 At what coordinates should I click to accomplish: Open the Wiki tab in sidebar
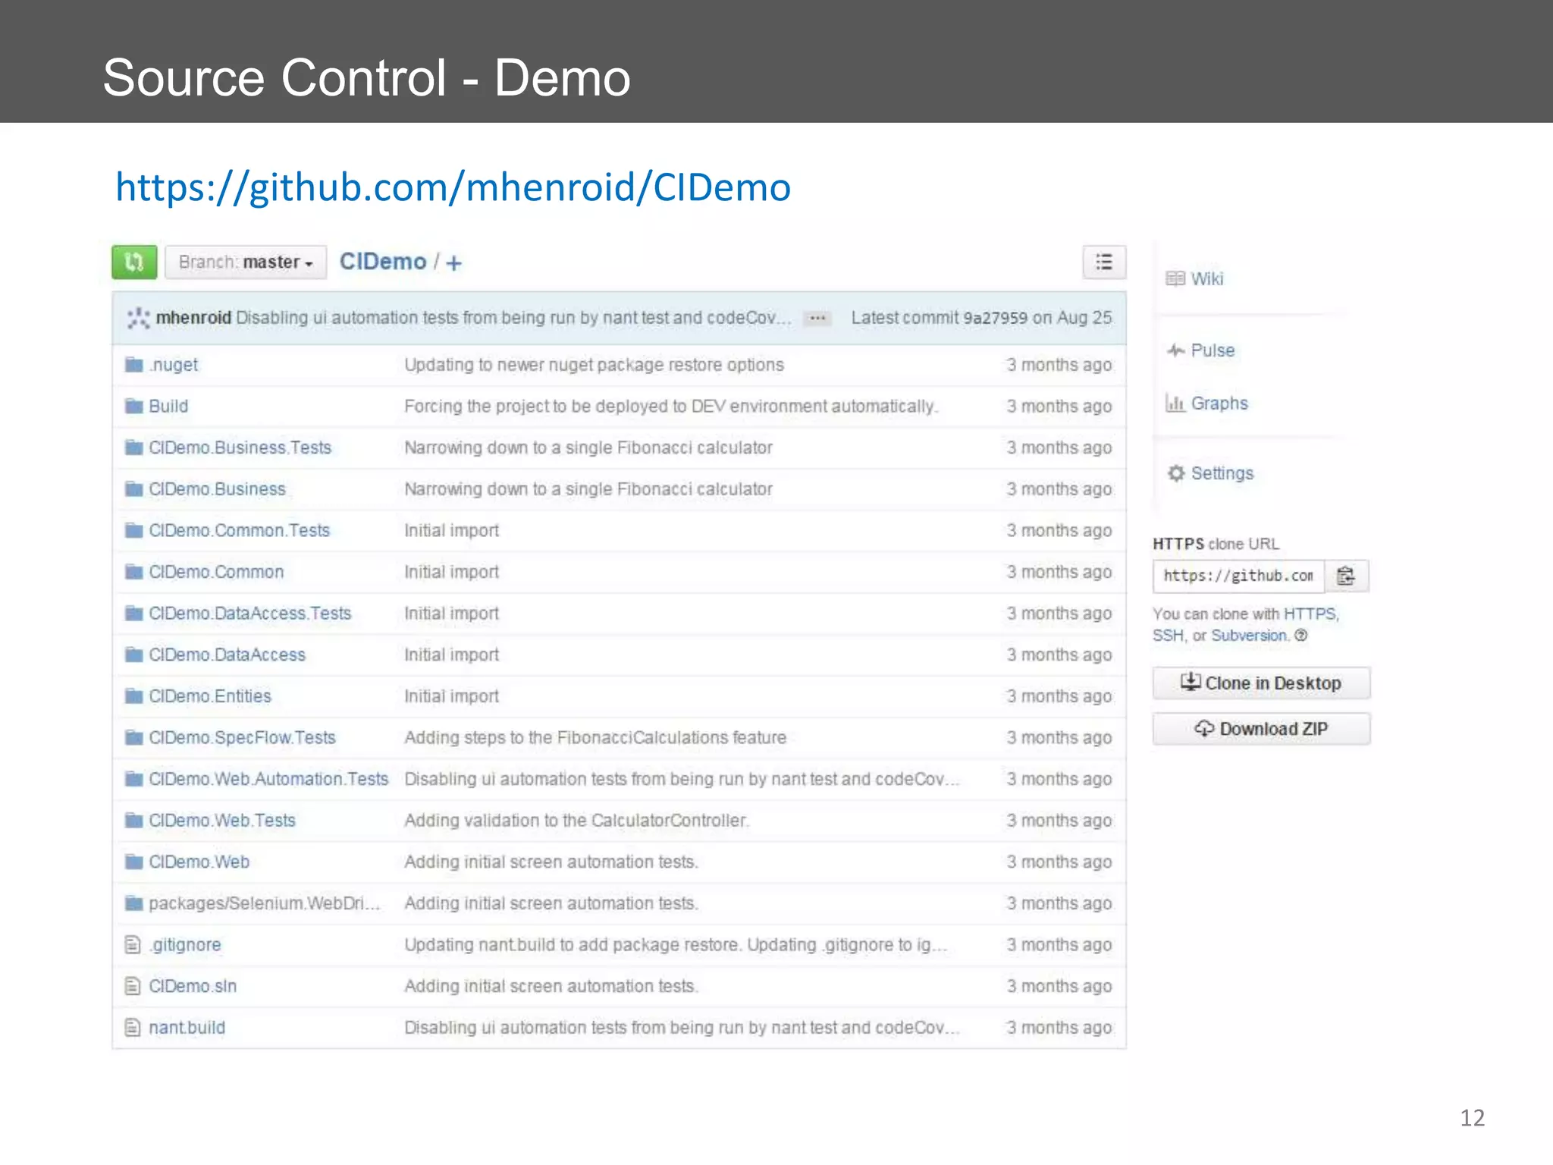tap(1207, 279)
